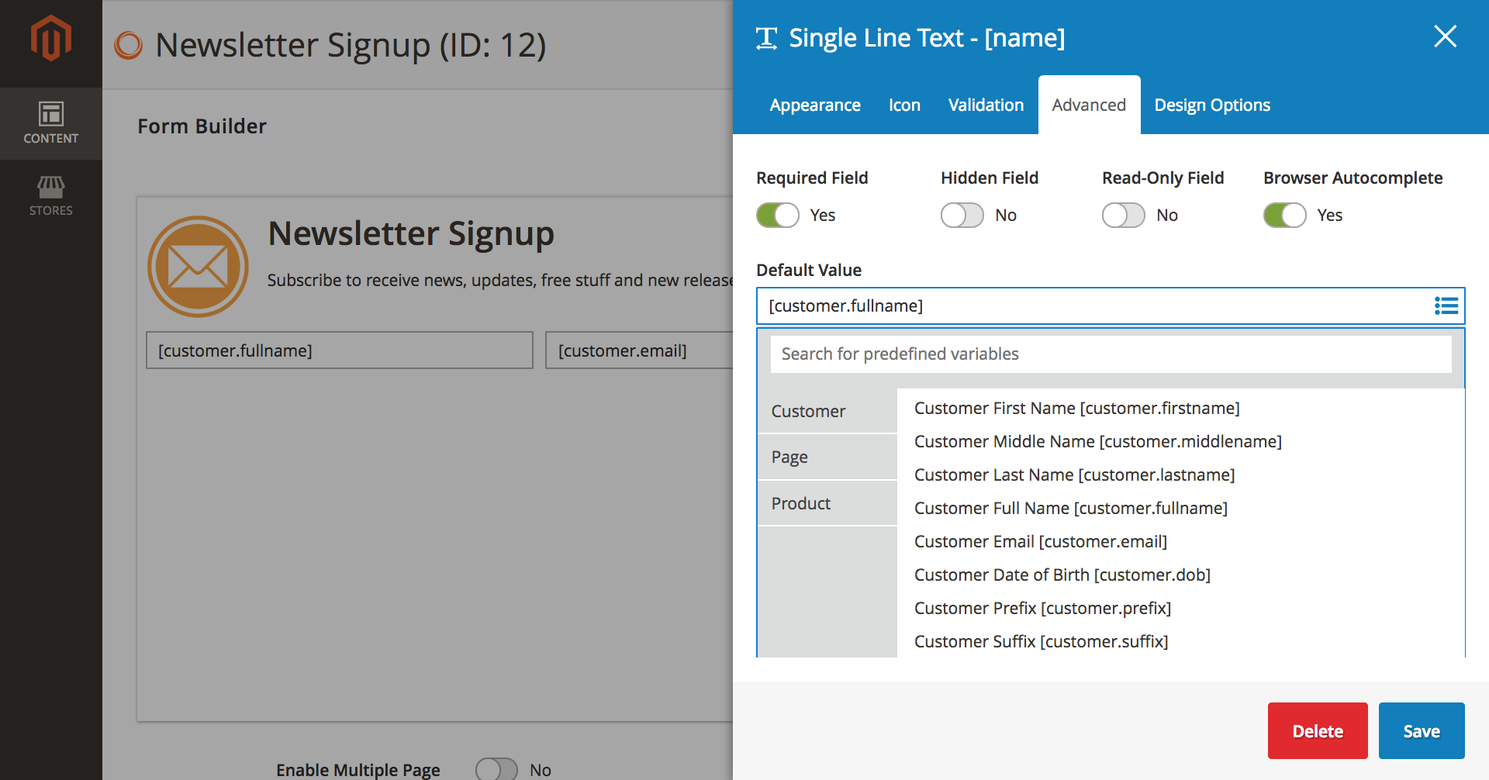The width and height of the screenshot is (1489, 780).
Task: Click the orange circle icon beside page title
Action: [129, 45]
